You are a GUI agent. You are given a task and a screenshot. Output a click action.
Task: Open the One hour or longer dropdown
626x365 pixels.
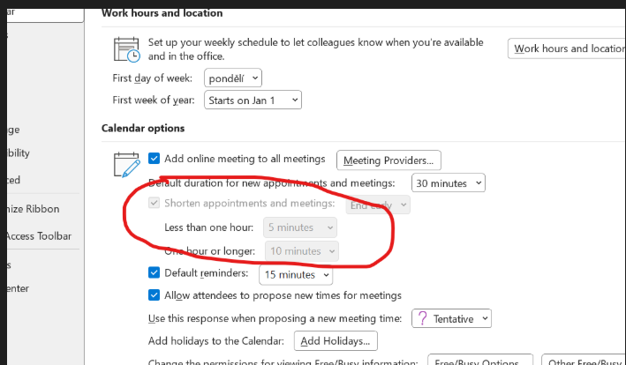pos(302,251)
